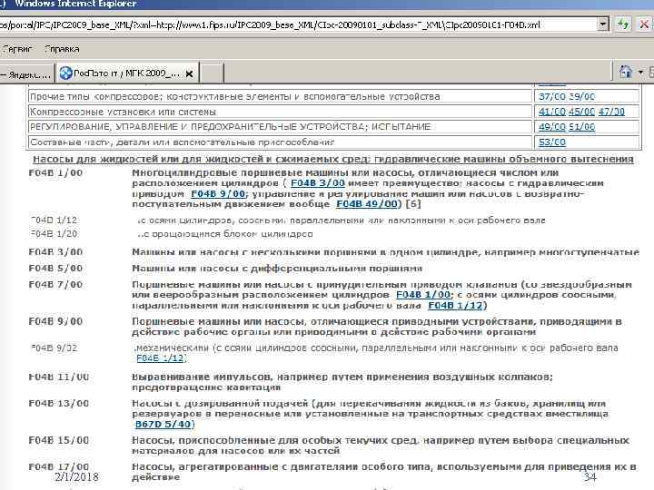Viewport: 654px width, 490px height.
Task: Open link 51/00 in the table
Action: (x=582, y=127)
